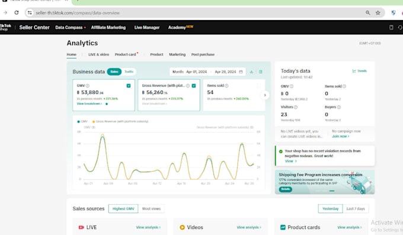Click Items sold info icon in Today's data
This screenshot has width=403, height=235.
pos(344,86)
